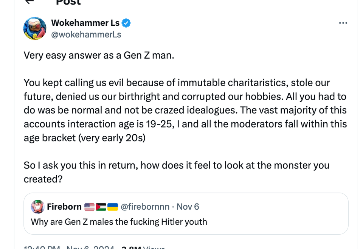363x249 pixels.
Task: Click the Nov 6 date in quoted post
Action: [x=188, y=207]
